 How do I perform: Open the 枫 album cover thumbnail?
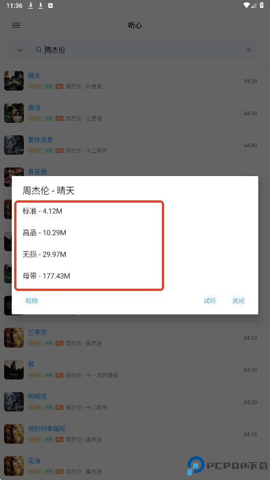pyautogui.click(x=14, y=370)
